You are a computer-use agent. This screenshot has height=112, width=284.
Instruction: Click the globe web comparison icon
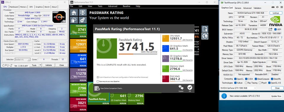click(205, 36)
